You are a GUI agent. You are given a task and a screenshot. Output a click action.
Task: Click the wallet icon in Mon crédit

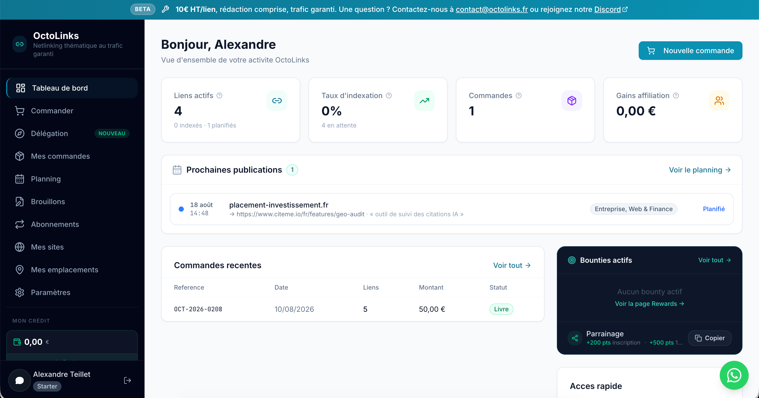17,342
